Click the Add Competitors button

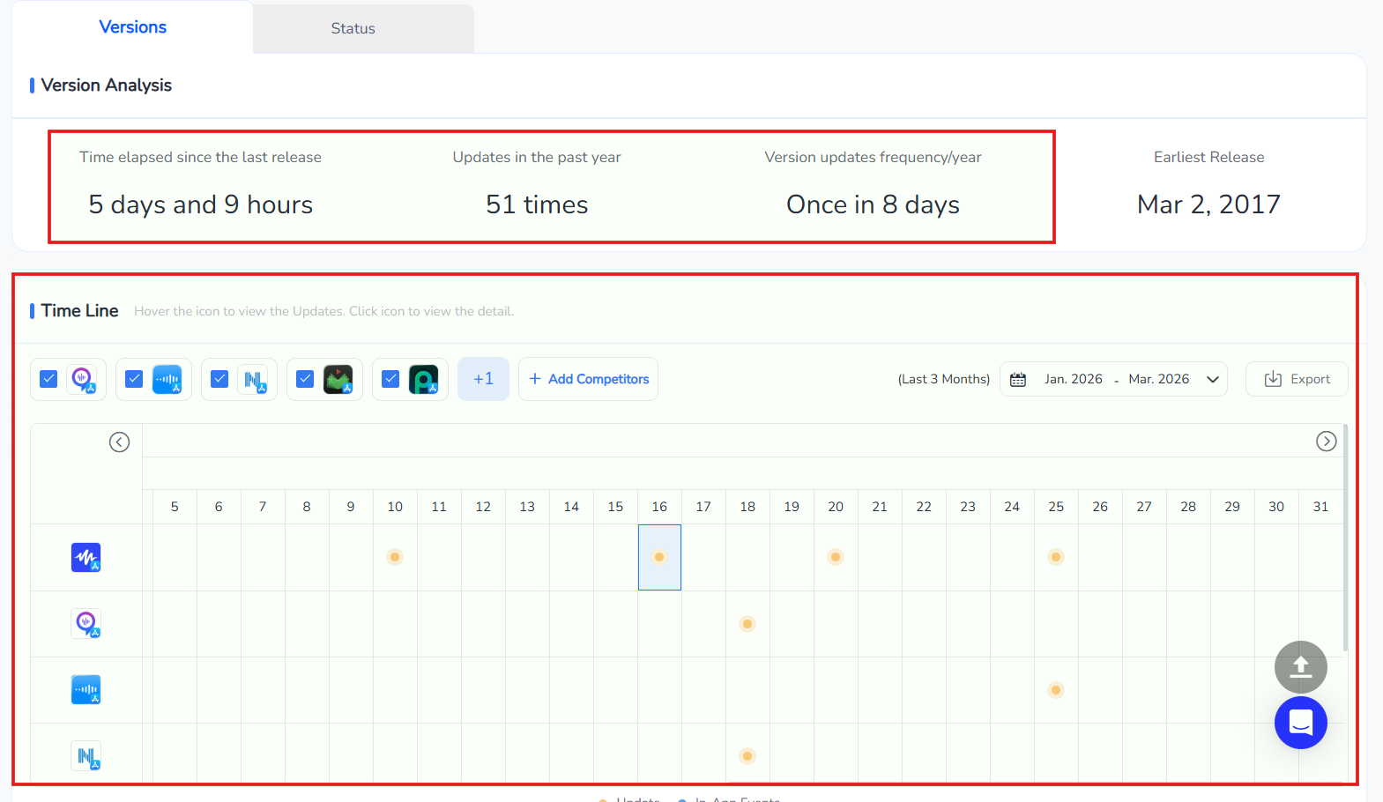(x=589, y=379)
